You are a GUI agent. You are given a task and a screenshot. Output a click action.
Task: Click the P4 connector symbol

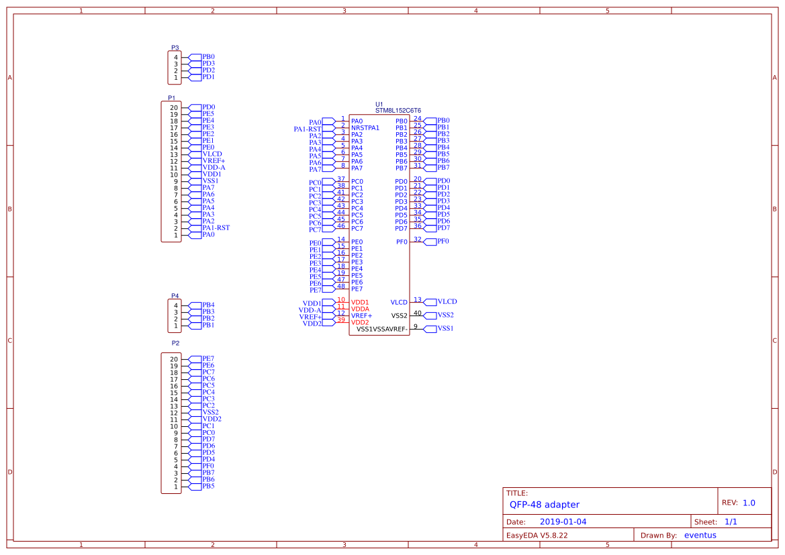[x=175, y=315]
